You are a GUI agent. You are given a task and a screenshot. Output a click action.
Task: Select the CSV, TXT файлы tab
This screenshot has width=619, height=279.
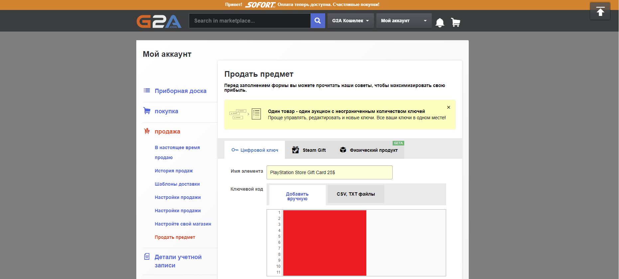356,194
